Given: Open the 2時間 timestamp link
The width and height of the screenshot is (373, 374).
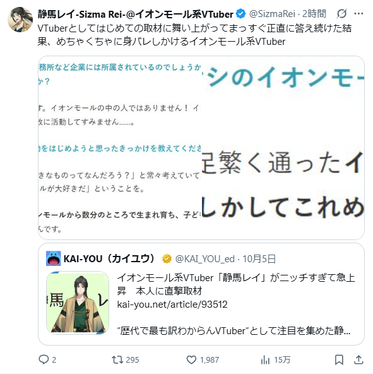Looking at the screenshot, I should [x=314, y=14].
